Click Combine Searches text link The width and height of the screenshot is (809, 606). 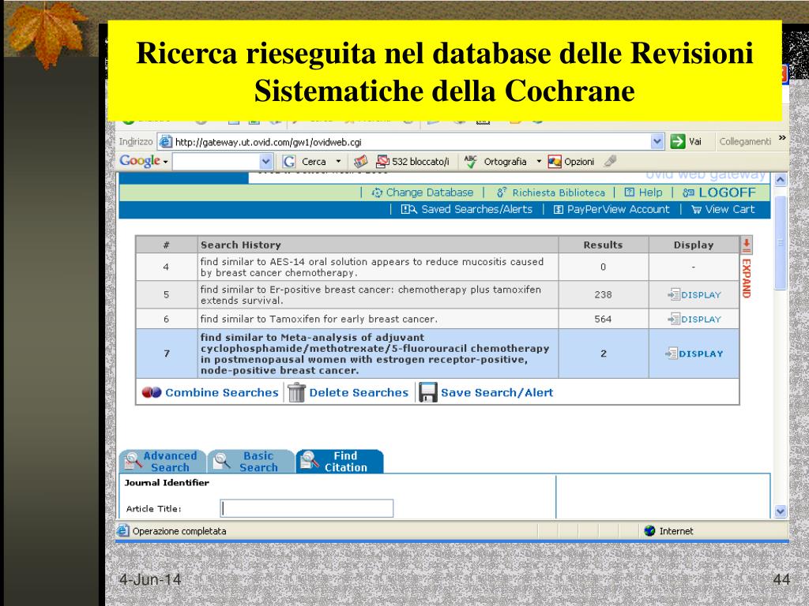tap(222, 393)
